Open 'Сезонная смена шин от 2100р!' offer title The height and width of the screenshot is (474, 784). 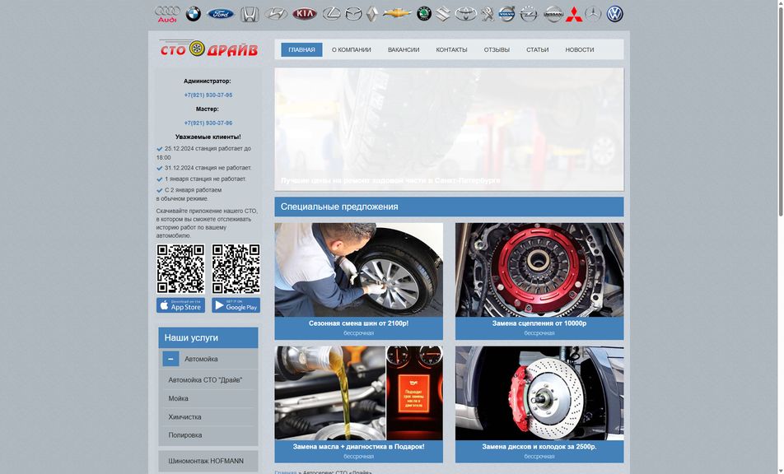coord(358,323)
